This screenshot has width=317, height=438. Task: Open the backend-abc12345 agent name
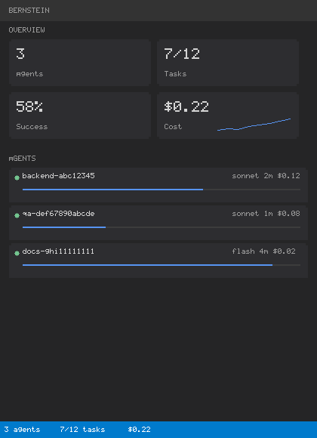[x=58, y=176]
